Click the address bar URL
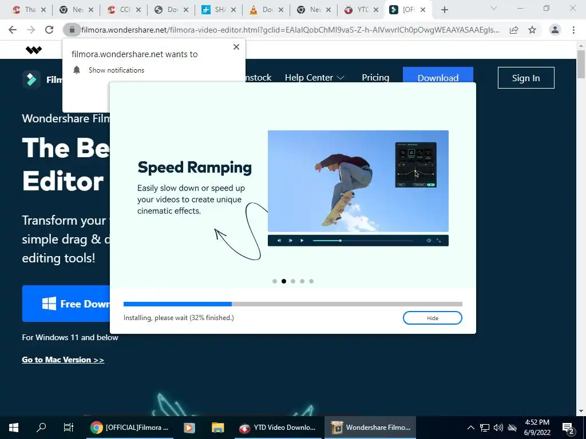 click(x=290, y=30)
